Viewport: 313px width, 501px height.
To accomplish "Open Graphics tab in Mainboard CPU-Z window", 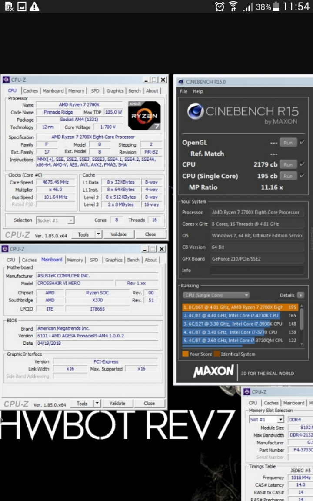I will tap(114, 260).
